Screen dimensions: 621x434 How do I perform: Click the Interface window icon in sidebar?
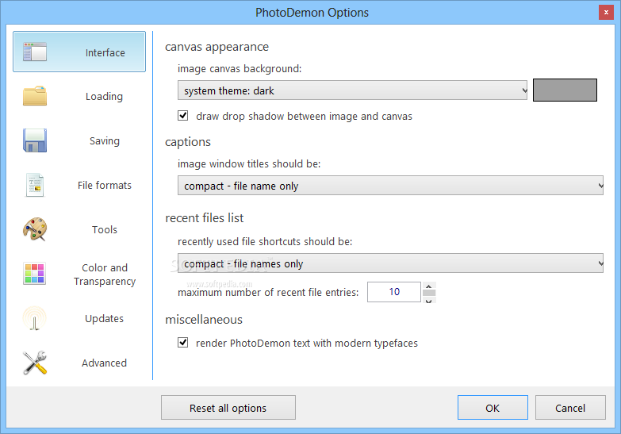pyautogui.click(x=35, y=52)
